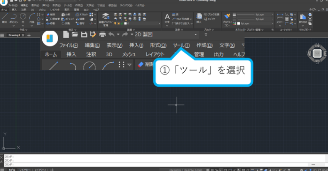
Task: Select the Drawing1 document tab
Action: tap(14, 35)
